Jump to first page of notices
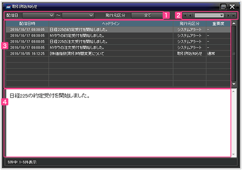The width and height of the screenshot is (242, 170). (x=185, y=15)
